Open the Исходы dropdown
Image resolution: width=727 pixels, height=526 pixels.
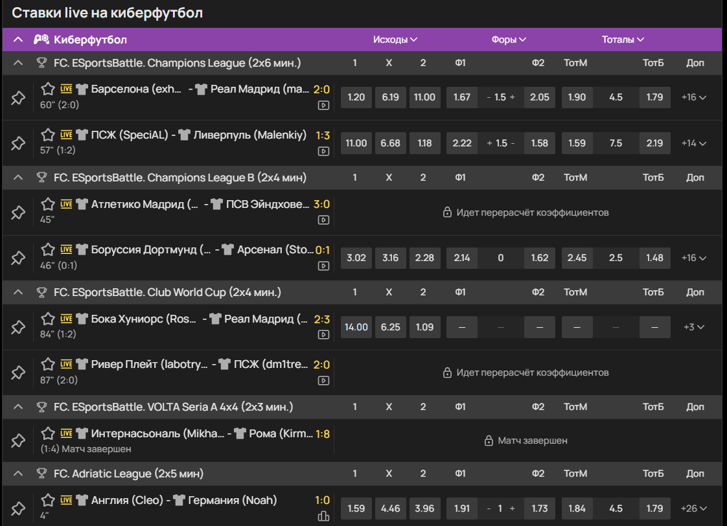395,40
